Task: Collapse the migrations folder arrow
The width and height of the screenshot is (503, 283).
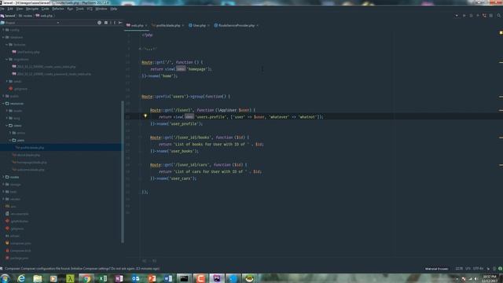Action: click(7, 60)
